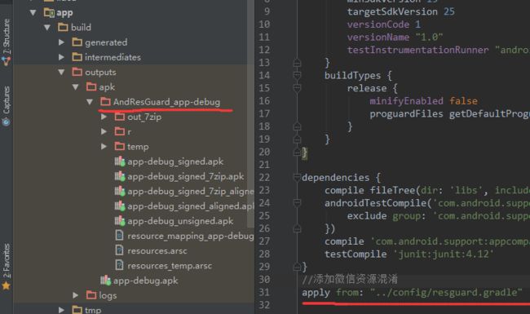Click the logs folder icon

click(x=91, y=294)
